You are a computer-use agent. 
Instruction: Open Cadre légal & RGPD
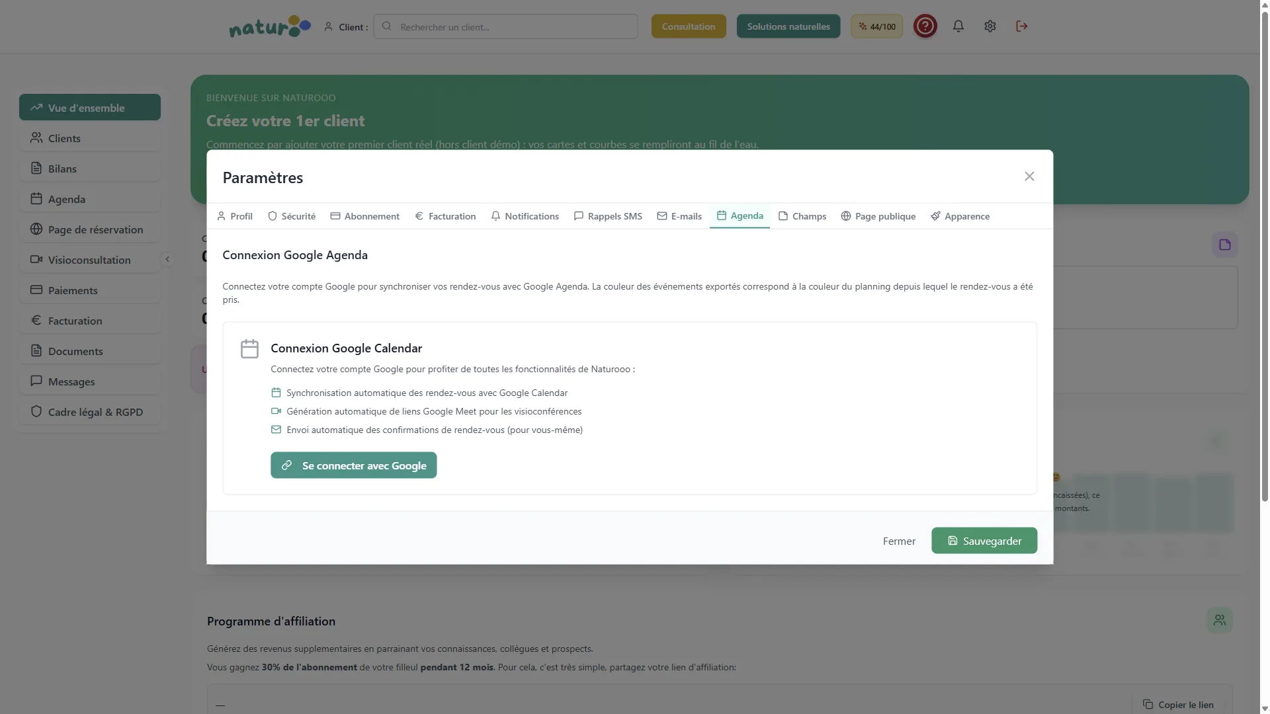click(90, 411)
